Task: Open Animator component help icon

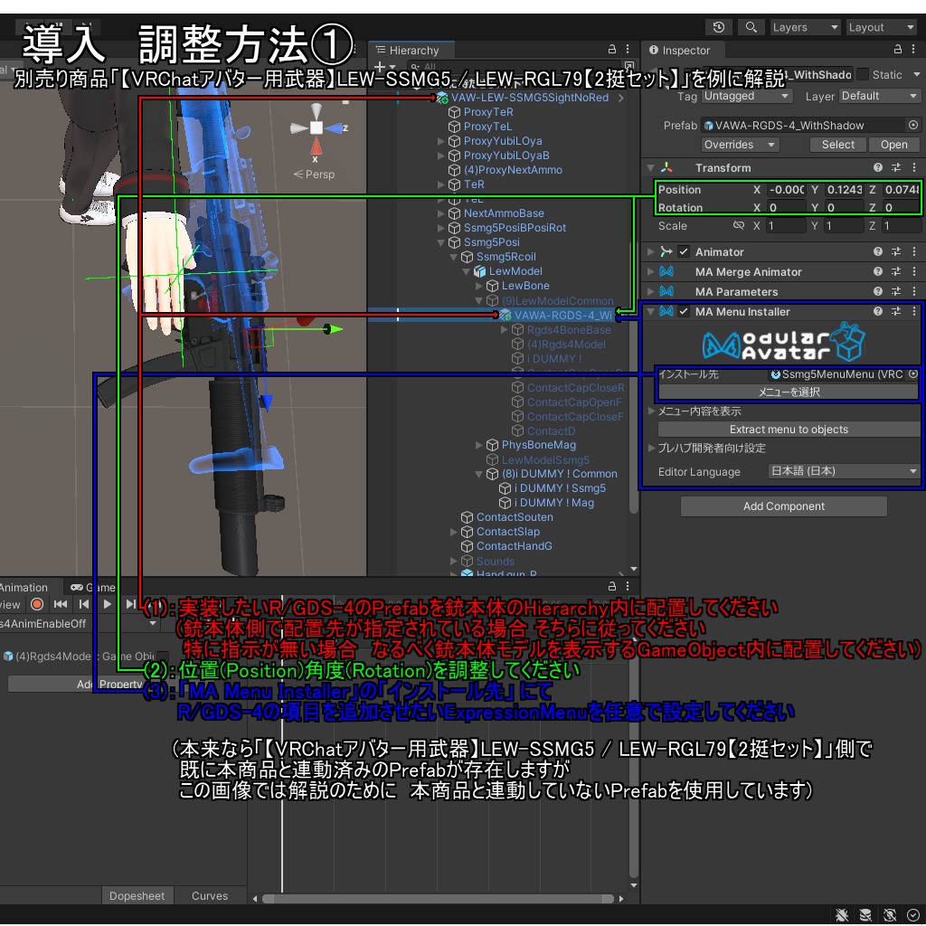Action: [x=877, y=251]
